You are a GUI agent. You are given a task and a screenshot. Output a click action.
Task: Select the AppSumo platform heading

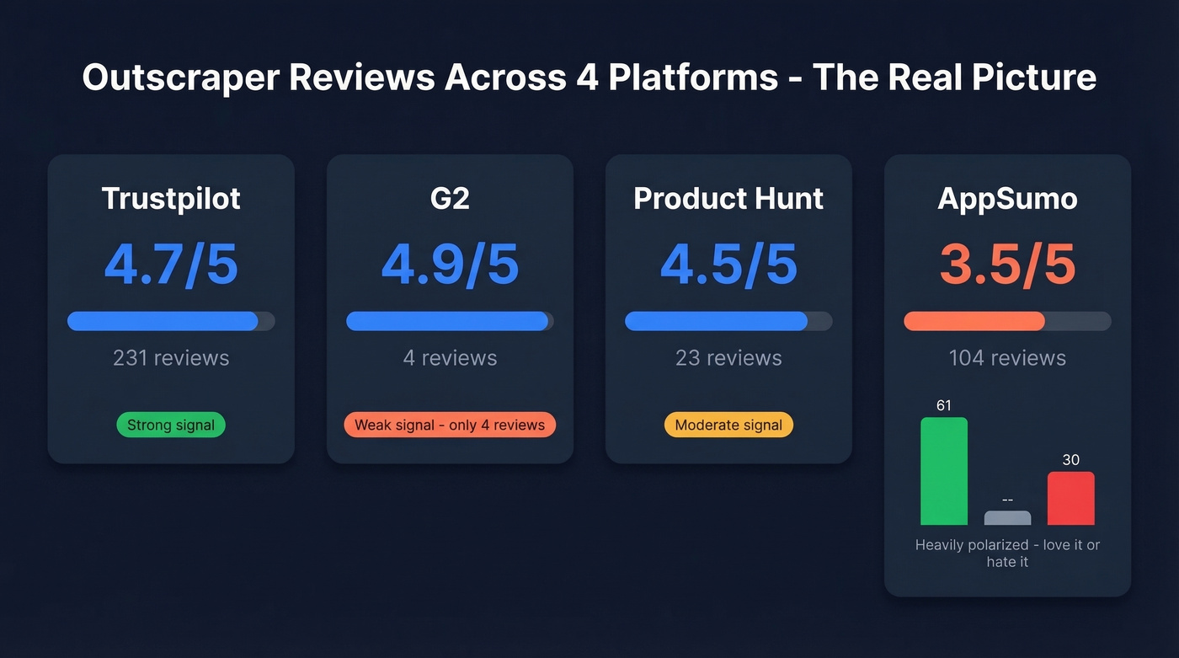tap(1007, 199)
